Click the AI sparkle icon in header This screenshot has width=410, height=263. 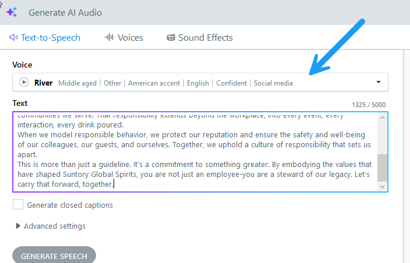click(x=12, y=12)
